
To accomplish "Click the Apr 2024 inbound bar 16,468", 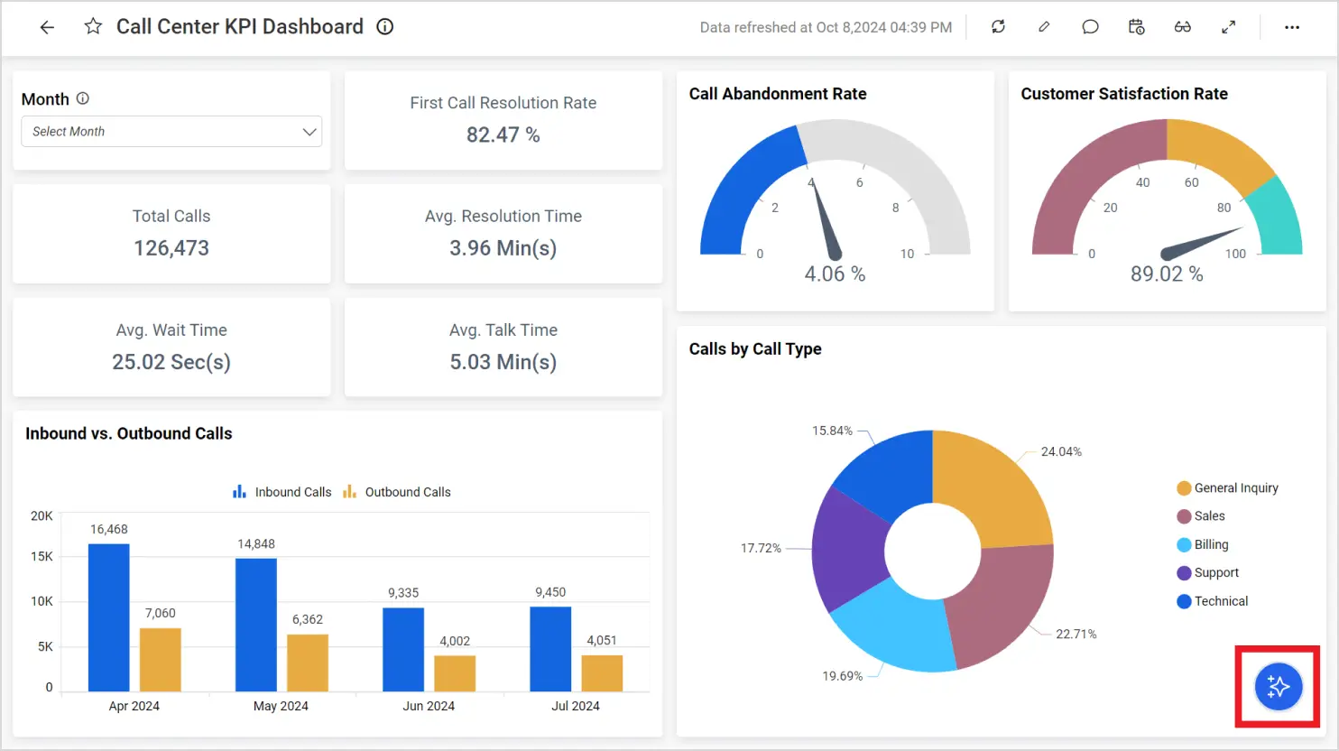I will tap(108, 617).
